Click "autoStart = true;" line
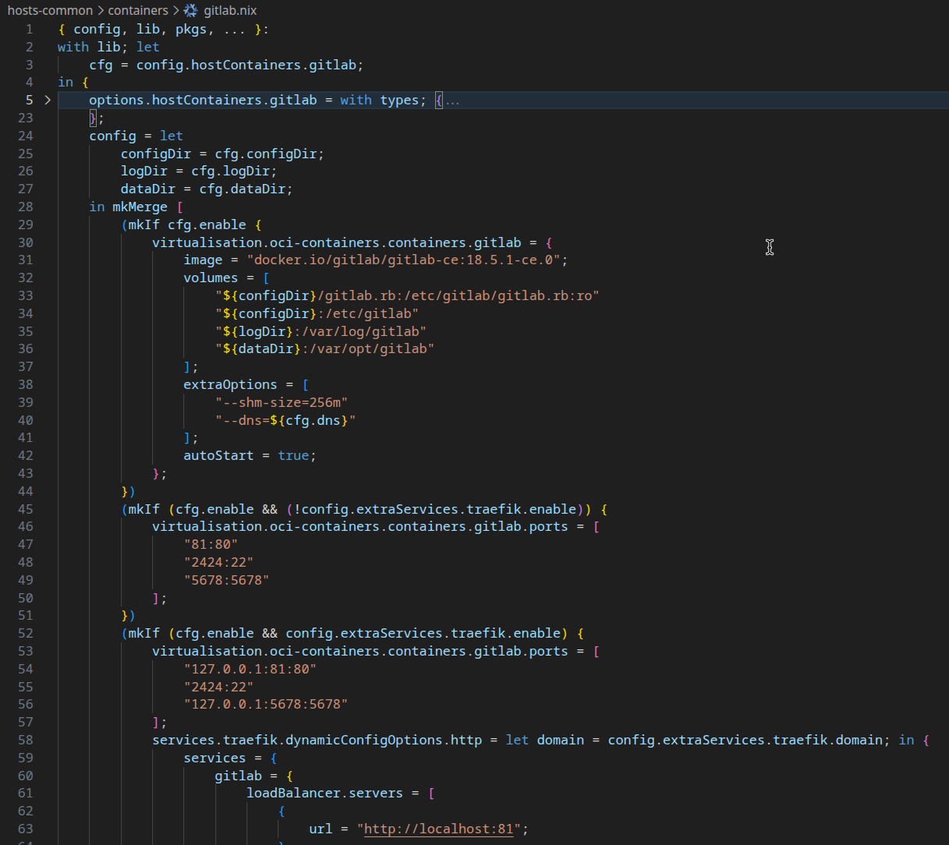 tap(250, 455)
